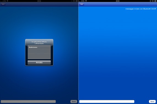Viewport: 157px width, 104px height.
Task: Tap the Wi-Fi icon in right status bar
Action: (x=86, y=1)
